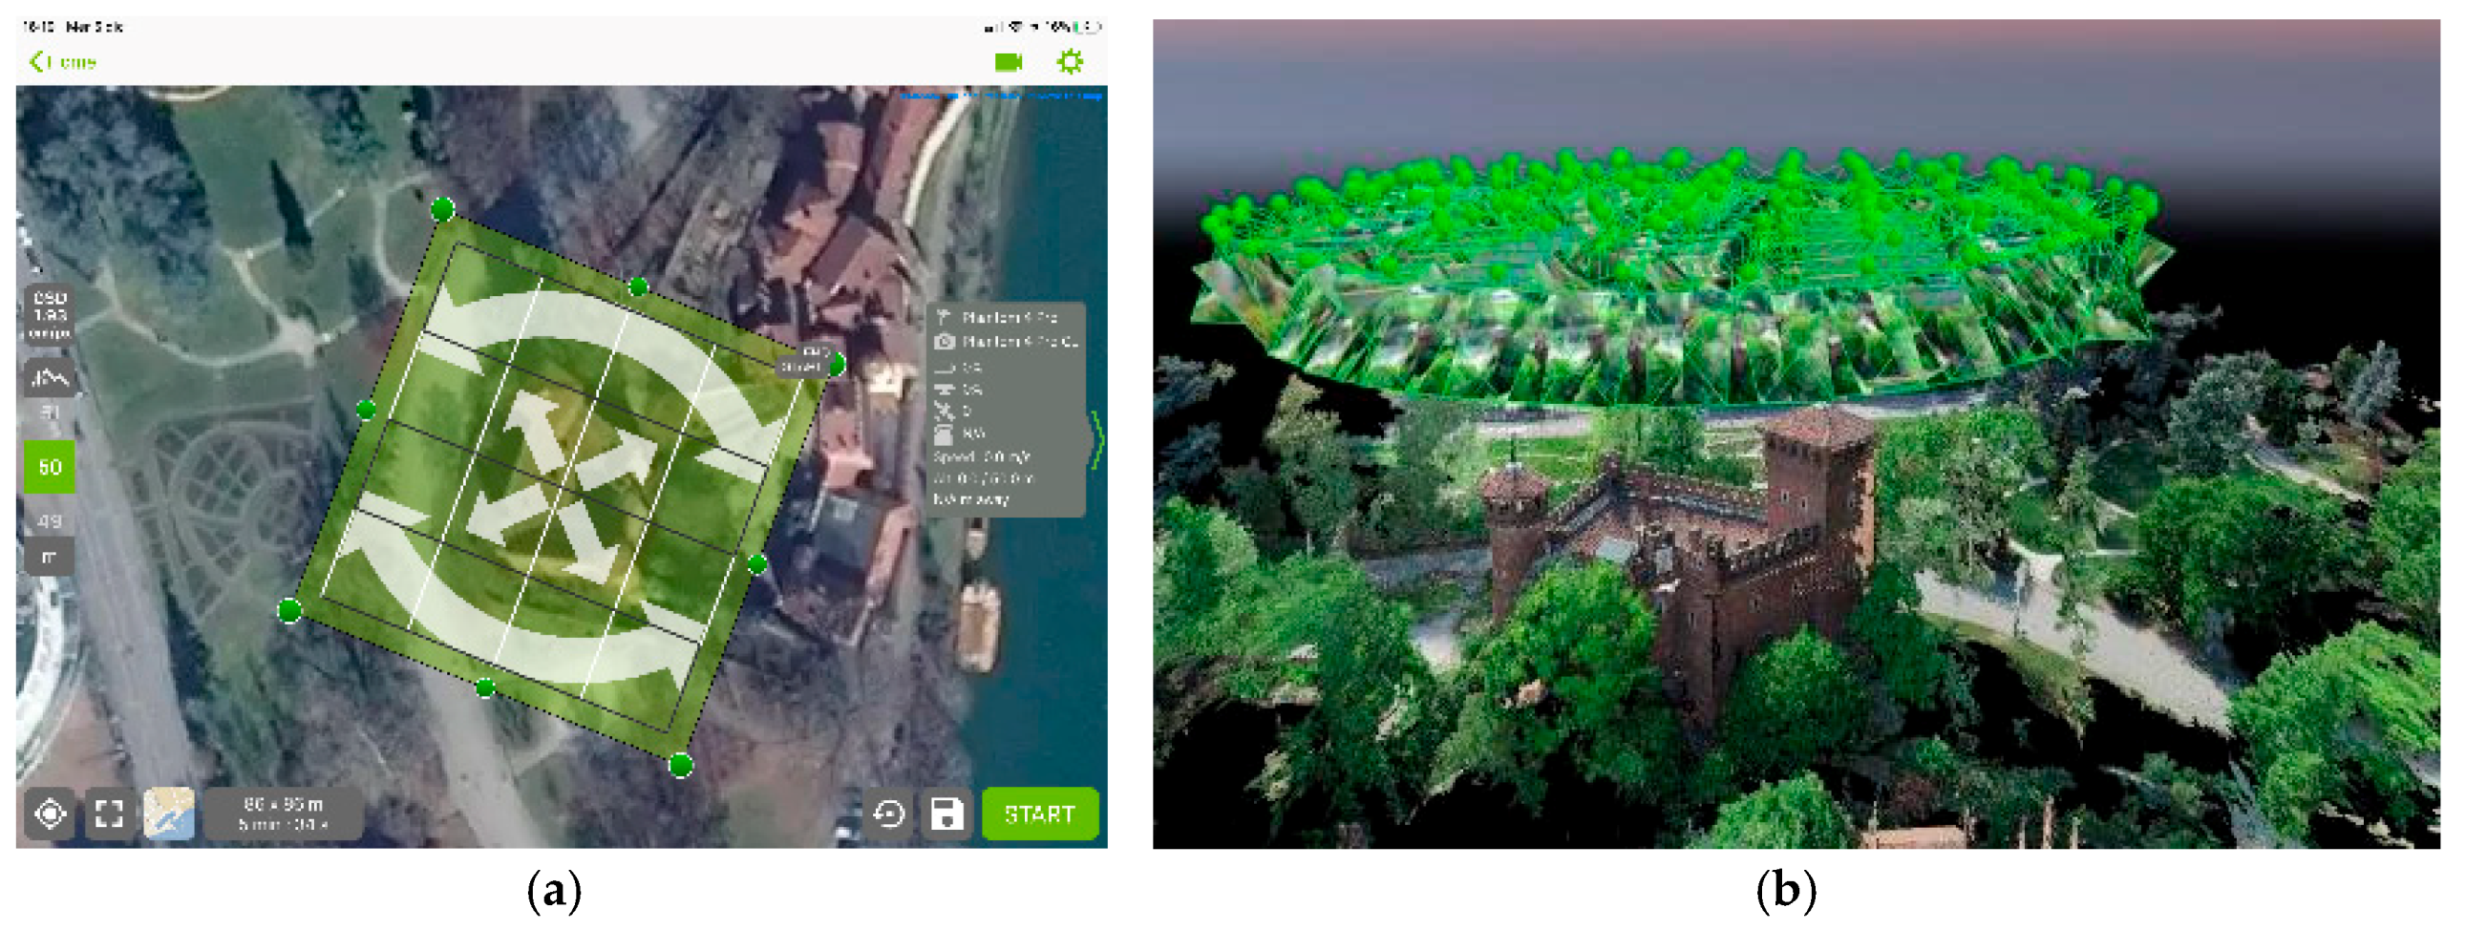The height and width of the screenshot is (930, 2466).
Task: Tap the GSD readout box
Action: click(x=50, y=315)
